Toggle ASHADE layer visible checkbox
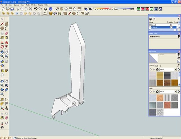Screen dimensions: 181x139 pos(171,28)
